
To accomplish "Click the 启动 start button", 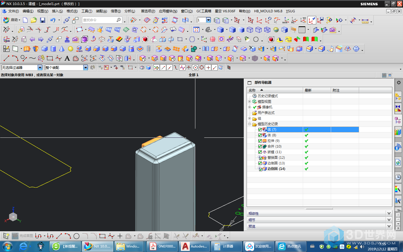I will (x=12, y=20).
